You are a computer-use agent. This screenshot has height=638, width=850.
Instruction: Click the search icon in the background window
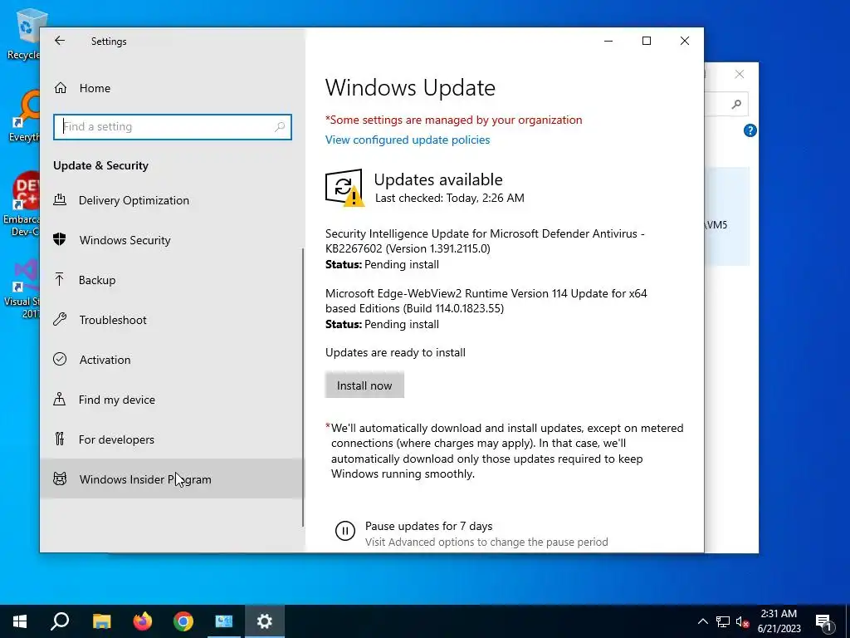736,104
